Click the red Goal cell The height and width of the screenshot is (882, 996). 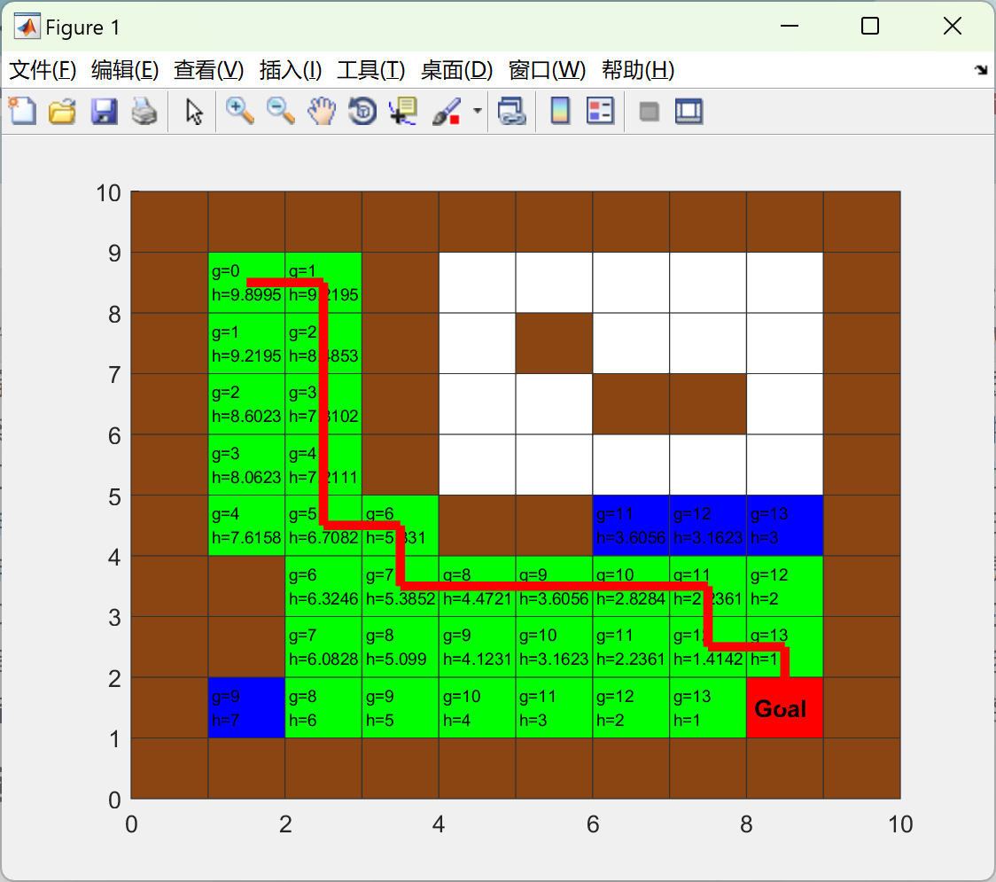[784, 707]
